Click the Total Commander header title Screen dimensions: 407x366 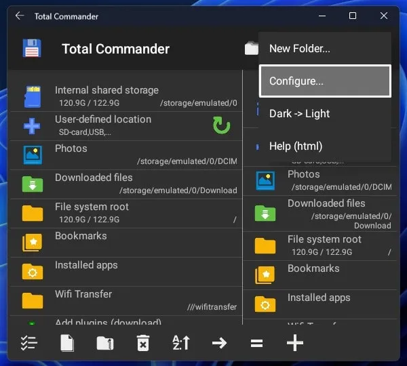coord(115,49)
